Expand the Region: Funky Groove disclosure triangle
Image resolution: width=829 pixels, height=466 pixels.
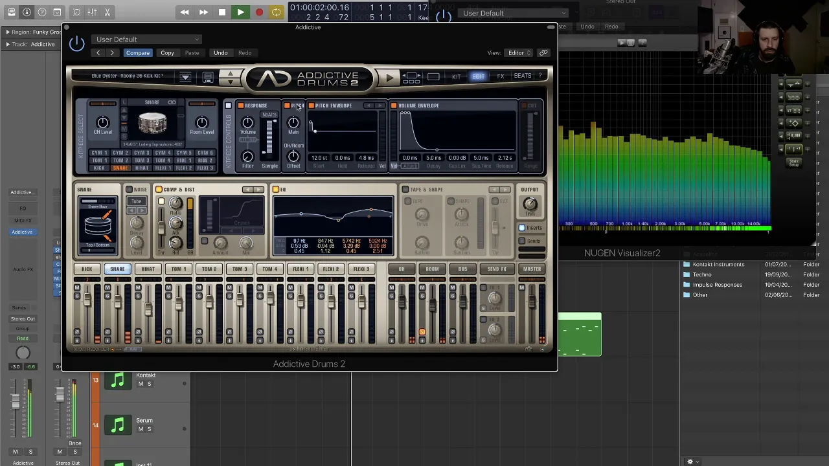[7, 32]
